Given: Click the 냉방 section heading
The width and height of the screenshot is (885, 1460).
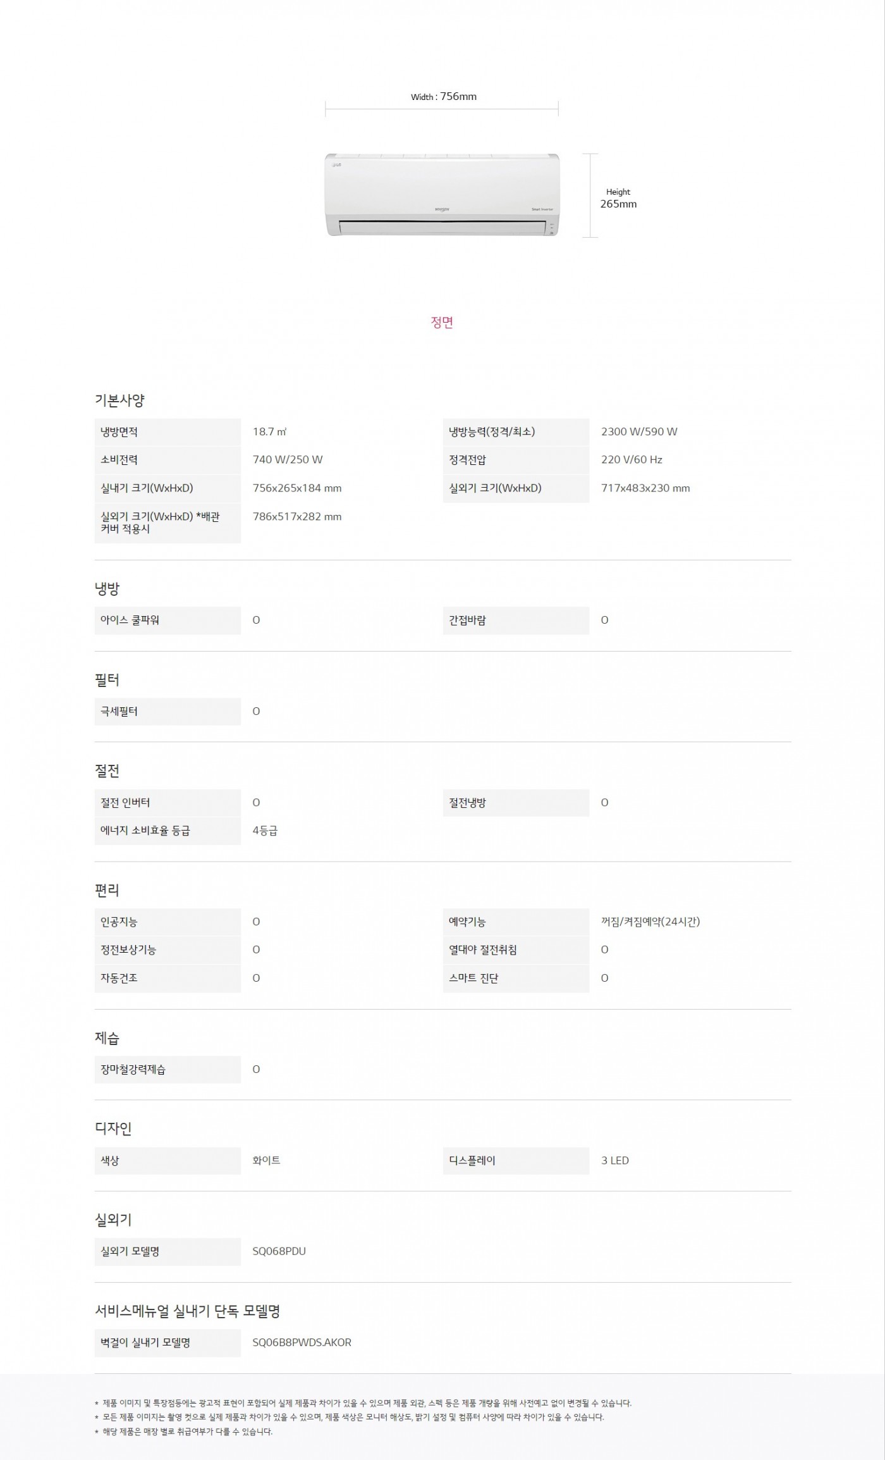Looking at the screenshot, I should 107,588.
